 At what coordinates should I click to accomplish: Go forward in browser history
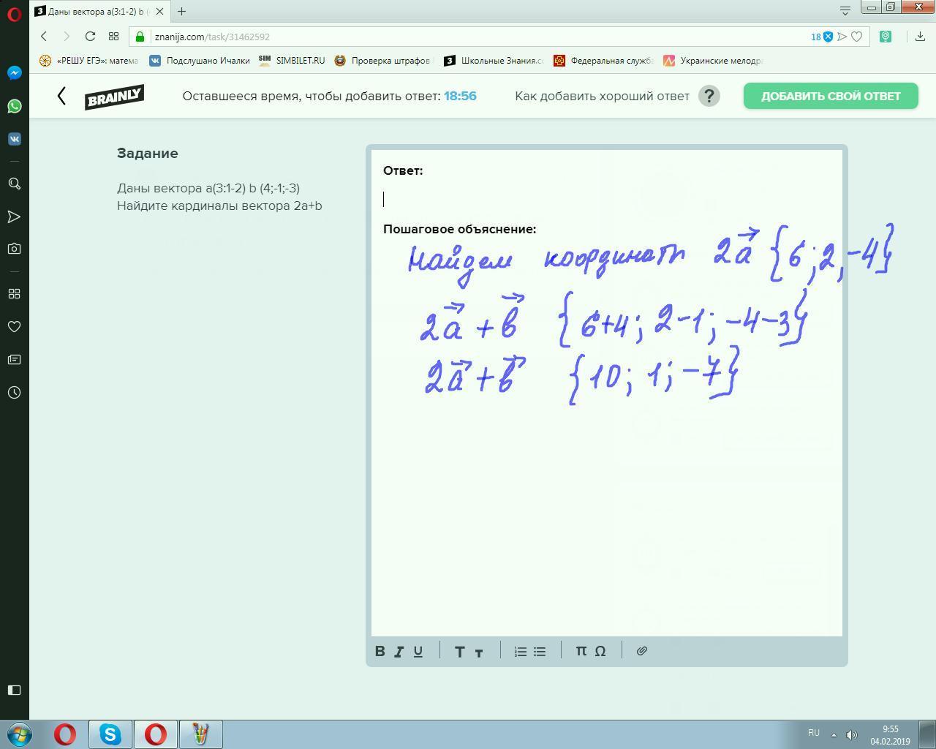(67, 37)
